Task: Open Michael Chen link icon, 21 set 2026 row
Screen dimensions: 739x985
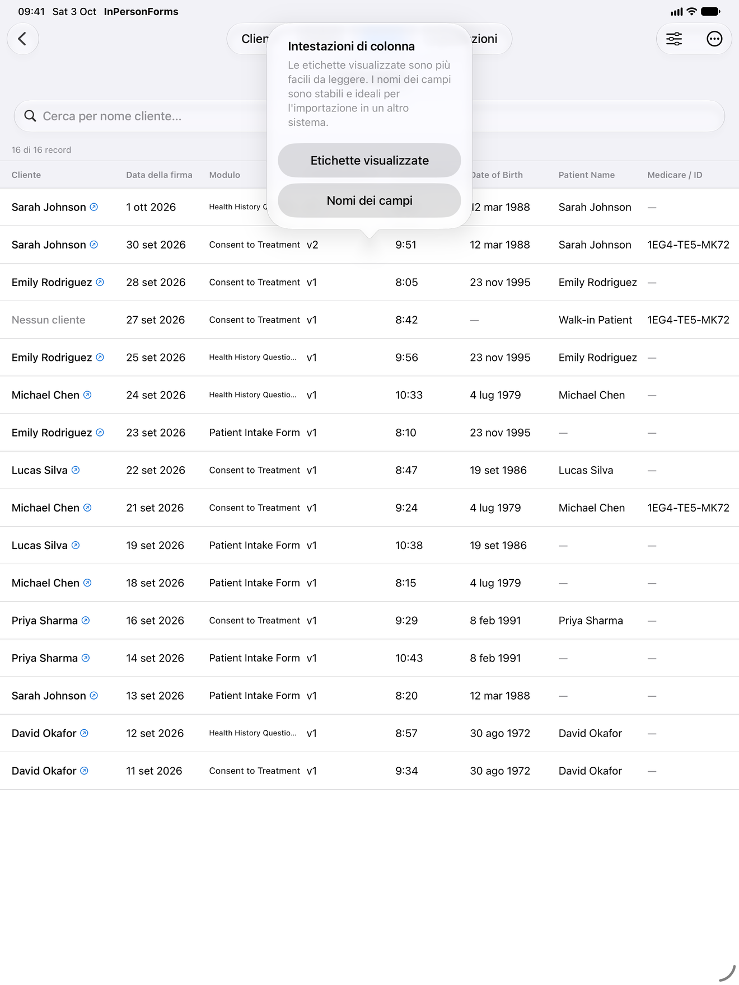Action: 87,508
